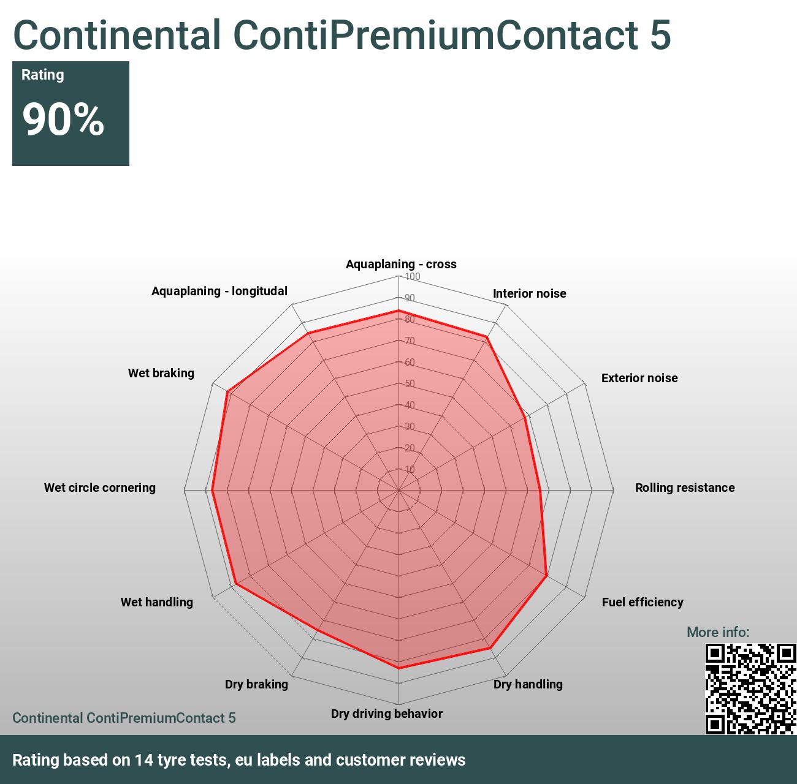Click the 100 scale tick label

(413, 277)
